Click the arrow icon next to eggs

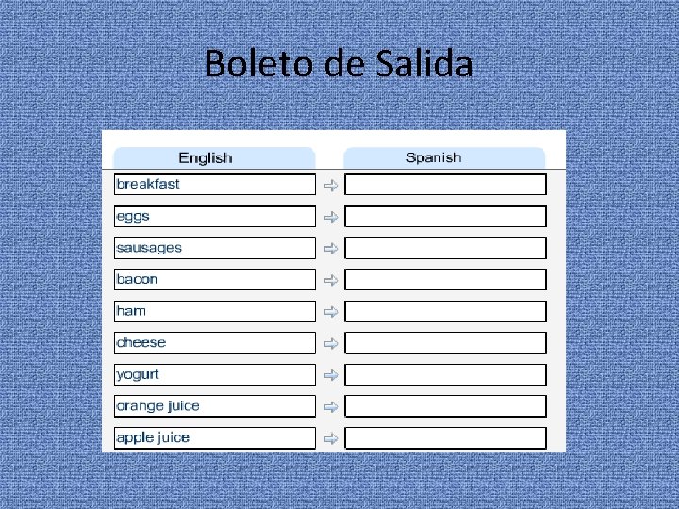331,217
